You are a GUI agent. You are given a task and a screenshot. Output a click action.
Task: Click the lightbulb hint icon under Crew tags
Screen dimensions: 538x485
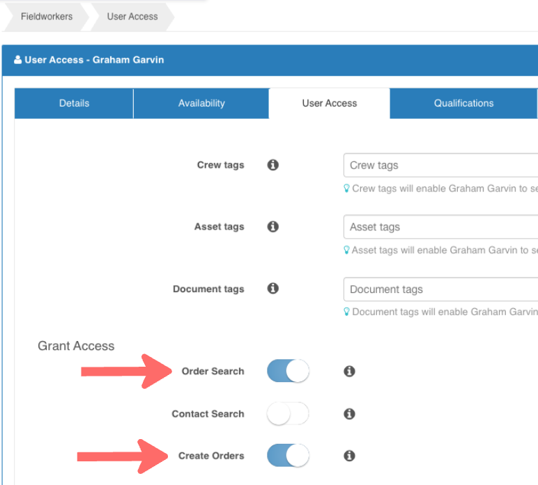346,189
